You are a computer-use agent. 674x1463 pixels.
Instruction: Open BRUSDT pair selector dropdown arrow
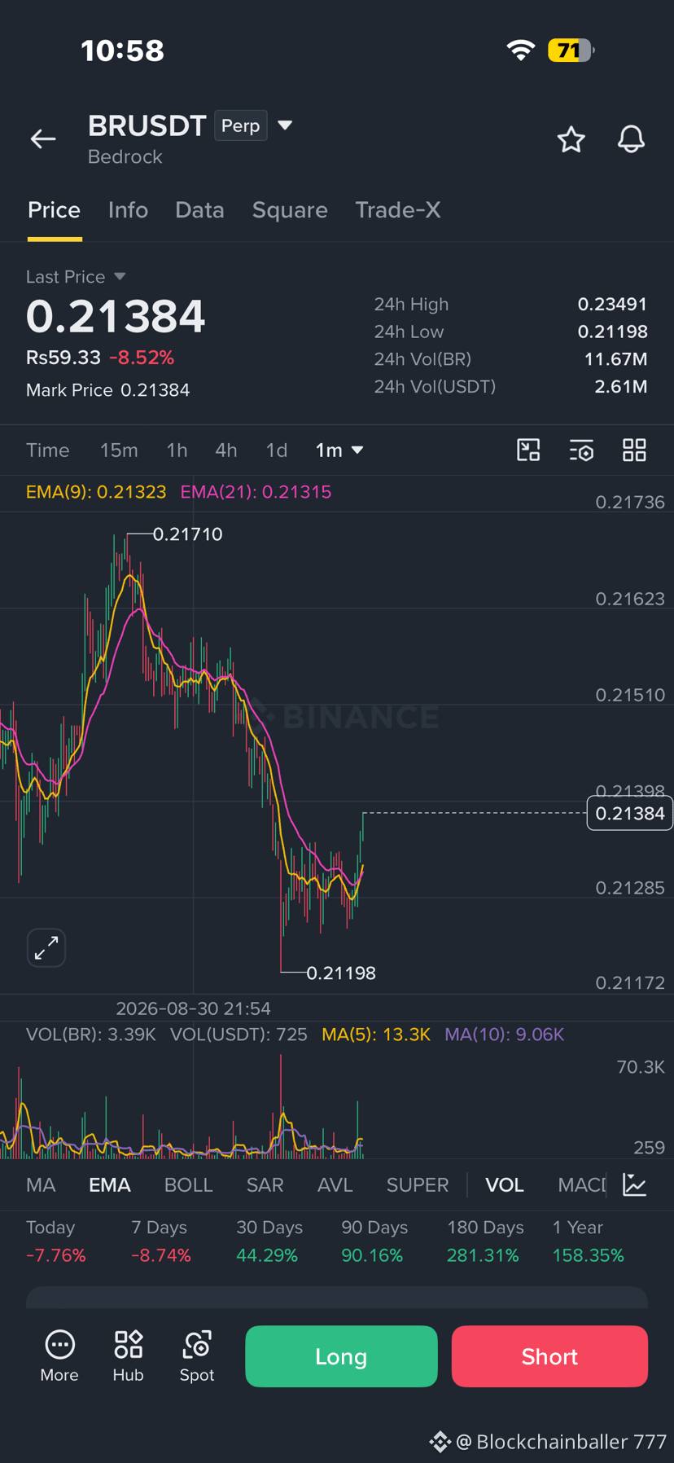[x=285, y=125]
